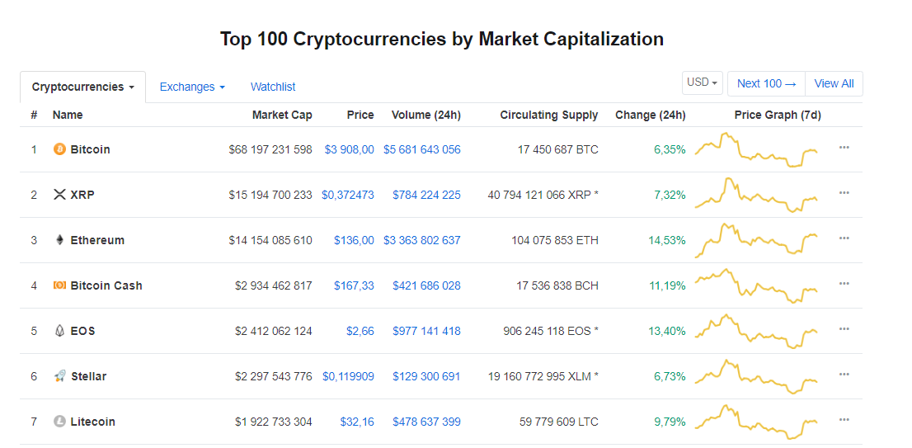The width and height of the screenshot is (912, 448).
Task: Click the Stellar rocket icon
Action: click(59, 376)
